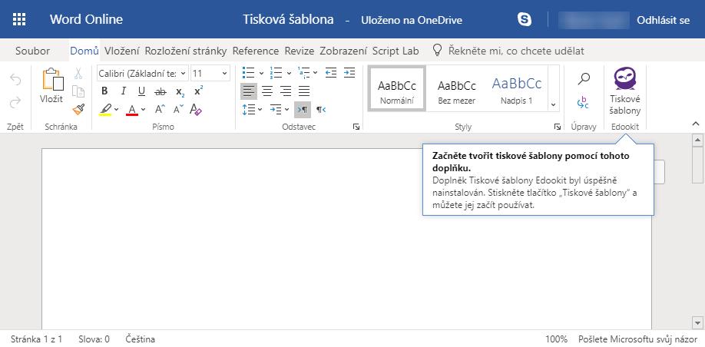Click the Vložit paste button

tap(51, 86)
